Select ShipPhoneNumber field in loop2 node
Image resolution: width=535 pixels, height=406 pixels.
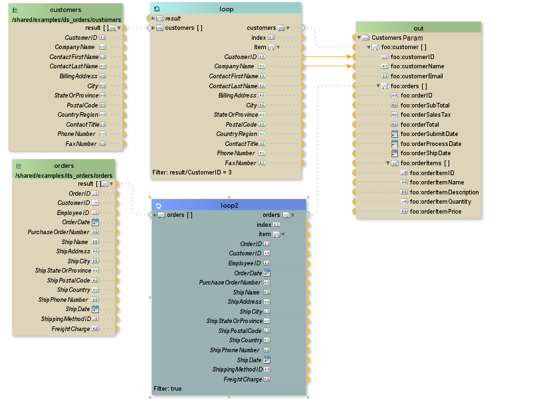click(235, 350)
